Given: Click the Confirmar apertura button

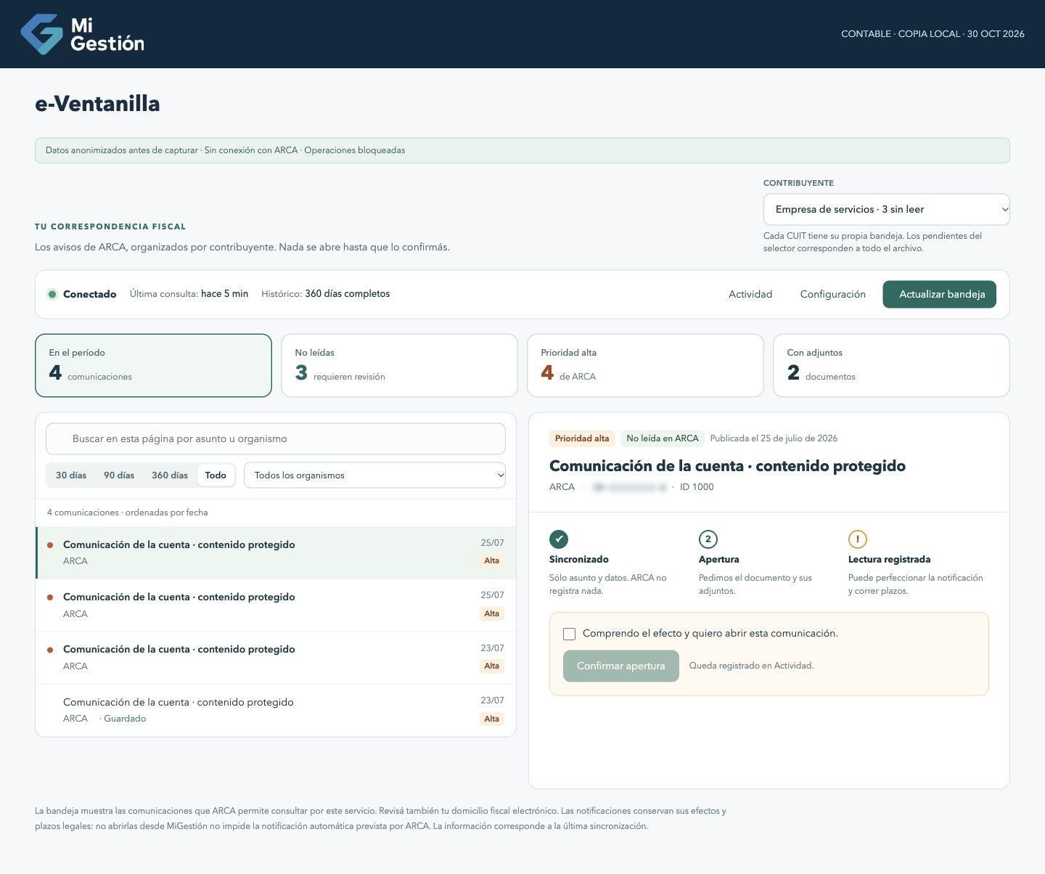Looking at the screenshot, I should click(x=620, y=666).
